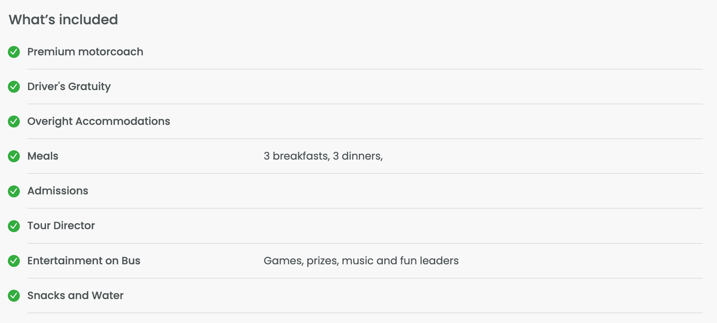The image size is (717, 323).
Task: Click the "3 breakfasts, 3 dinners," description
Action: (x=323, y=156)
